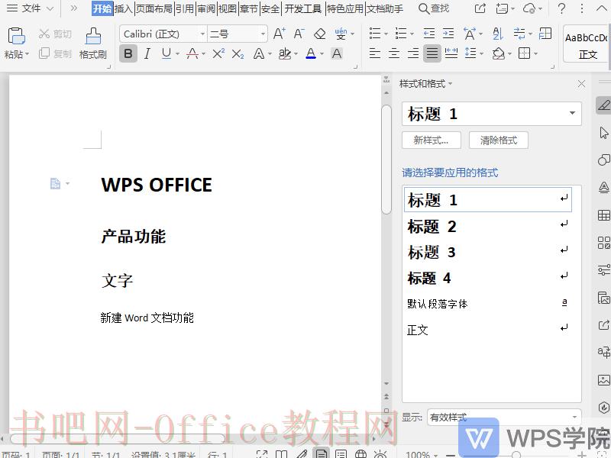Click the paragraph shading fill bucket
Viewport: 611px width, 458px height.
(499, 53)
